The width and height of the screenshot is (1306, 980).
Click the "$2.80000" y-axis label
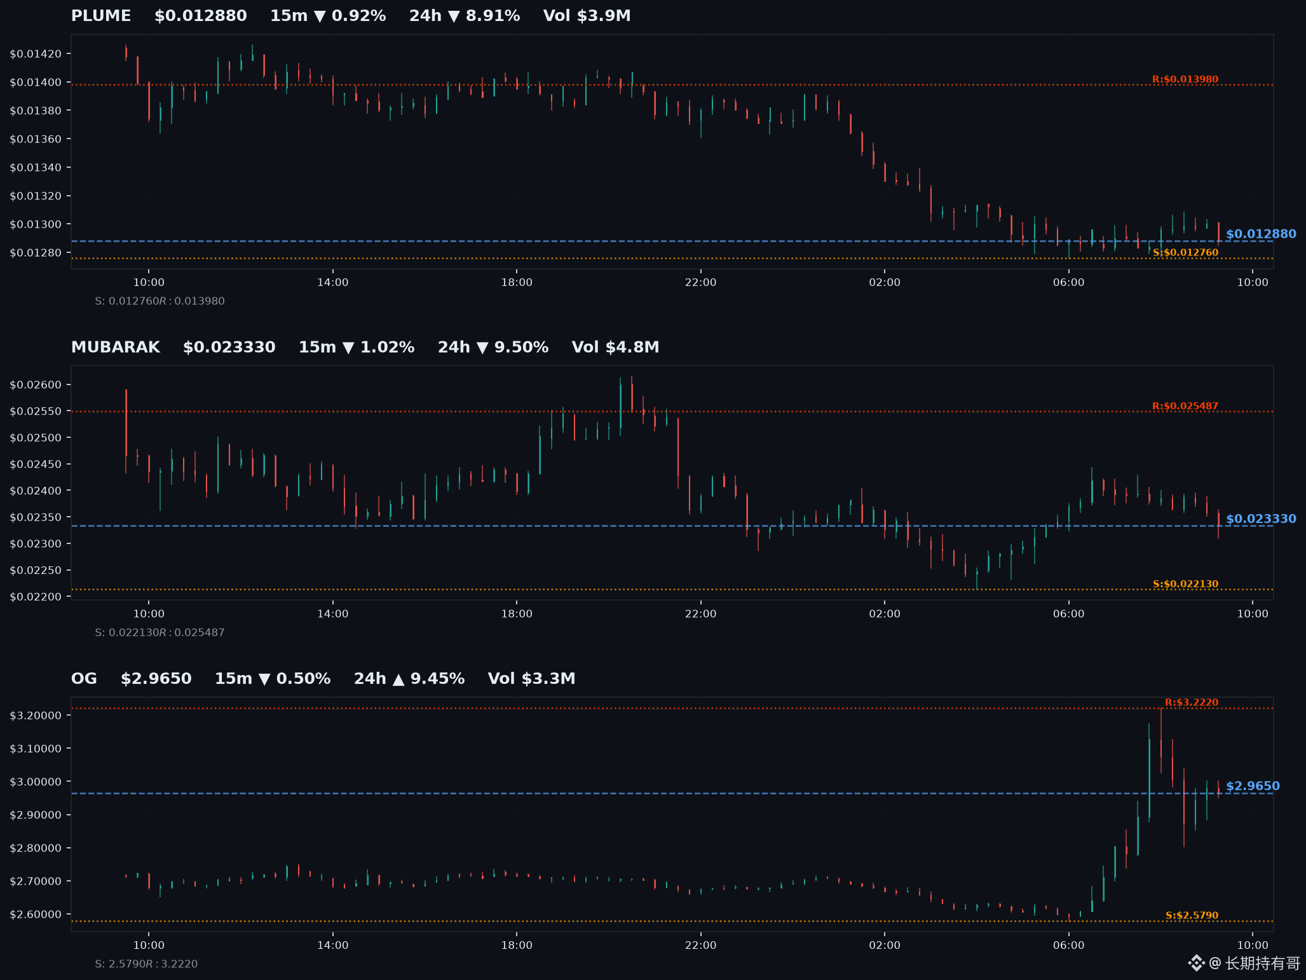pyautogui.click(x=36, y=848)
